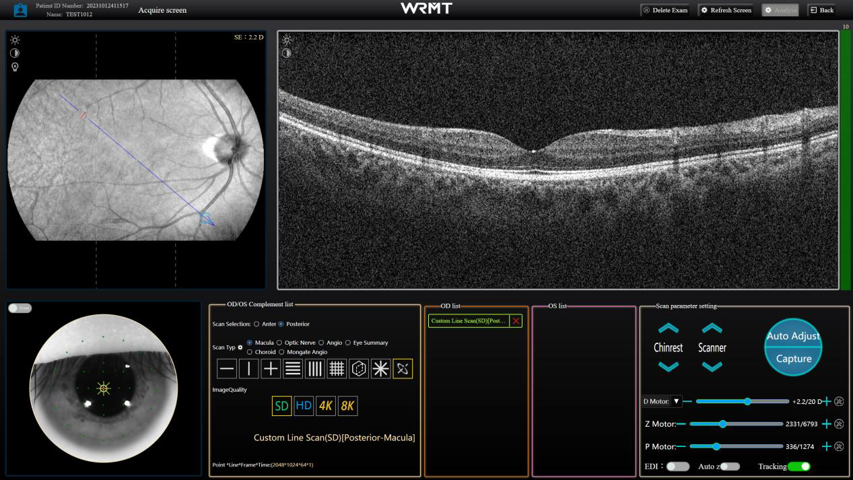Viewport: 853px width, 480px height.
Task: Select the horizontal line scan pattern
Action: click(227, 368)
